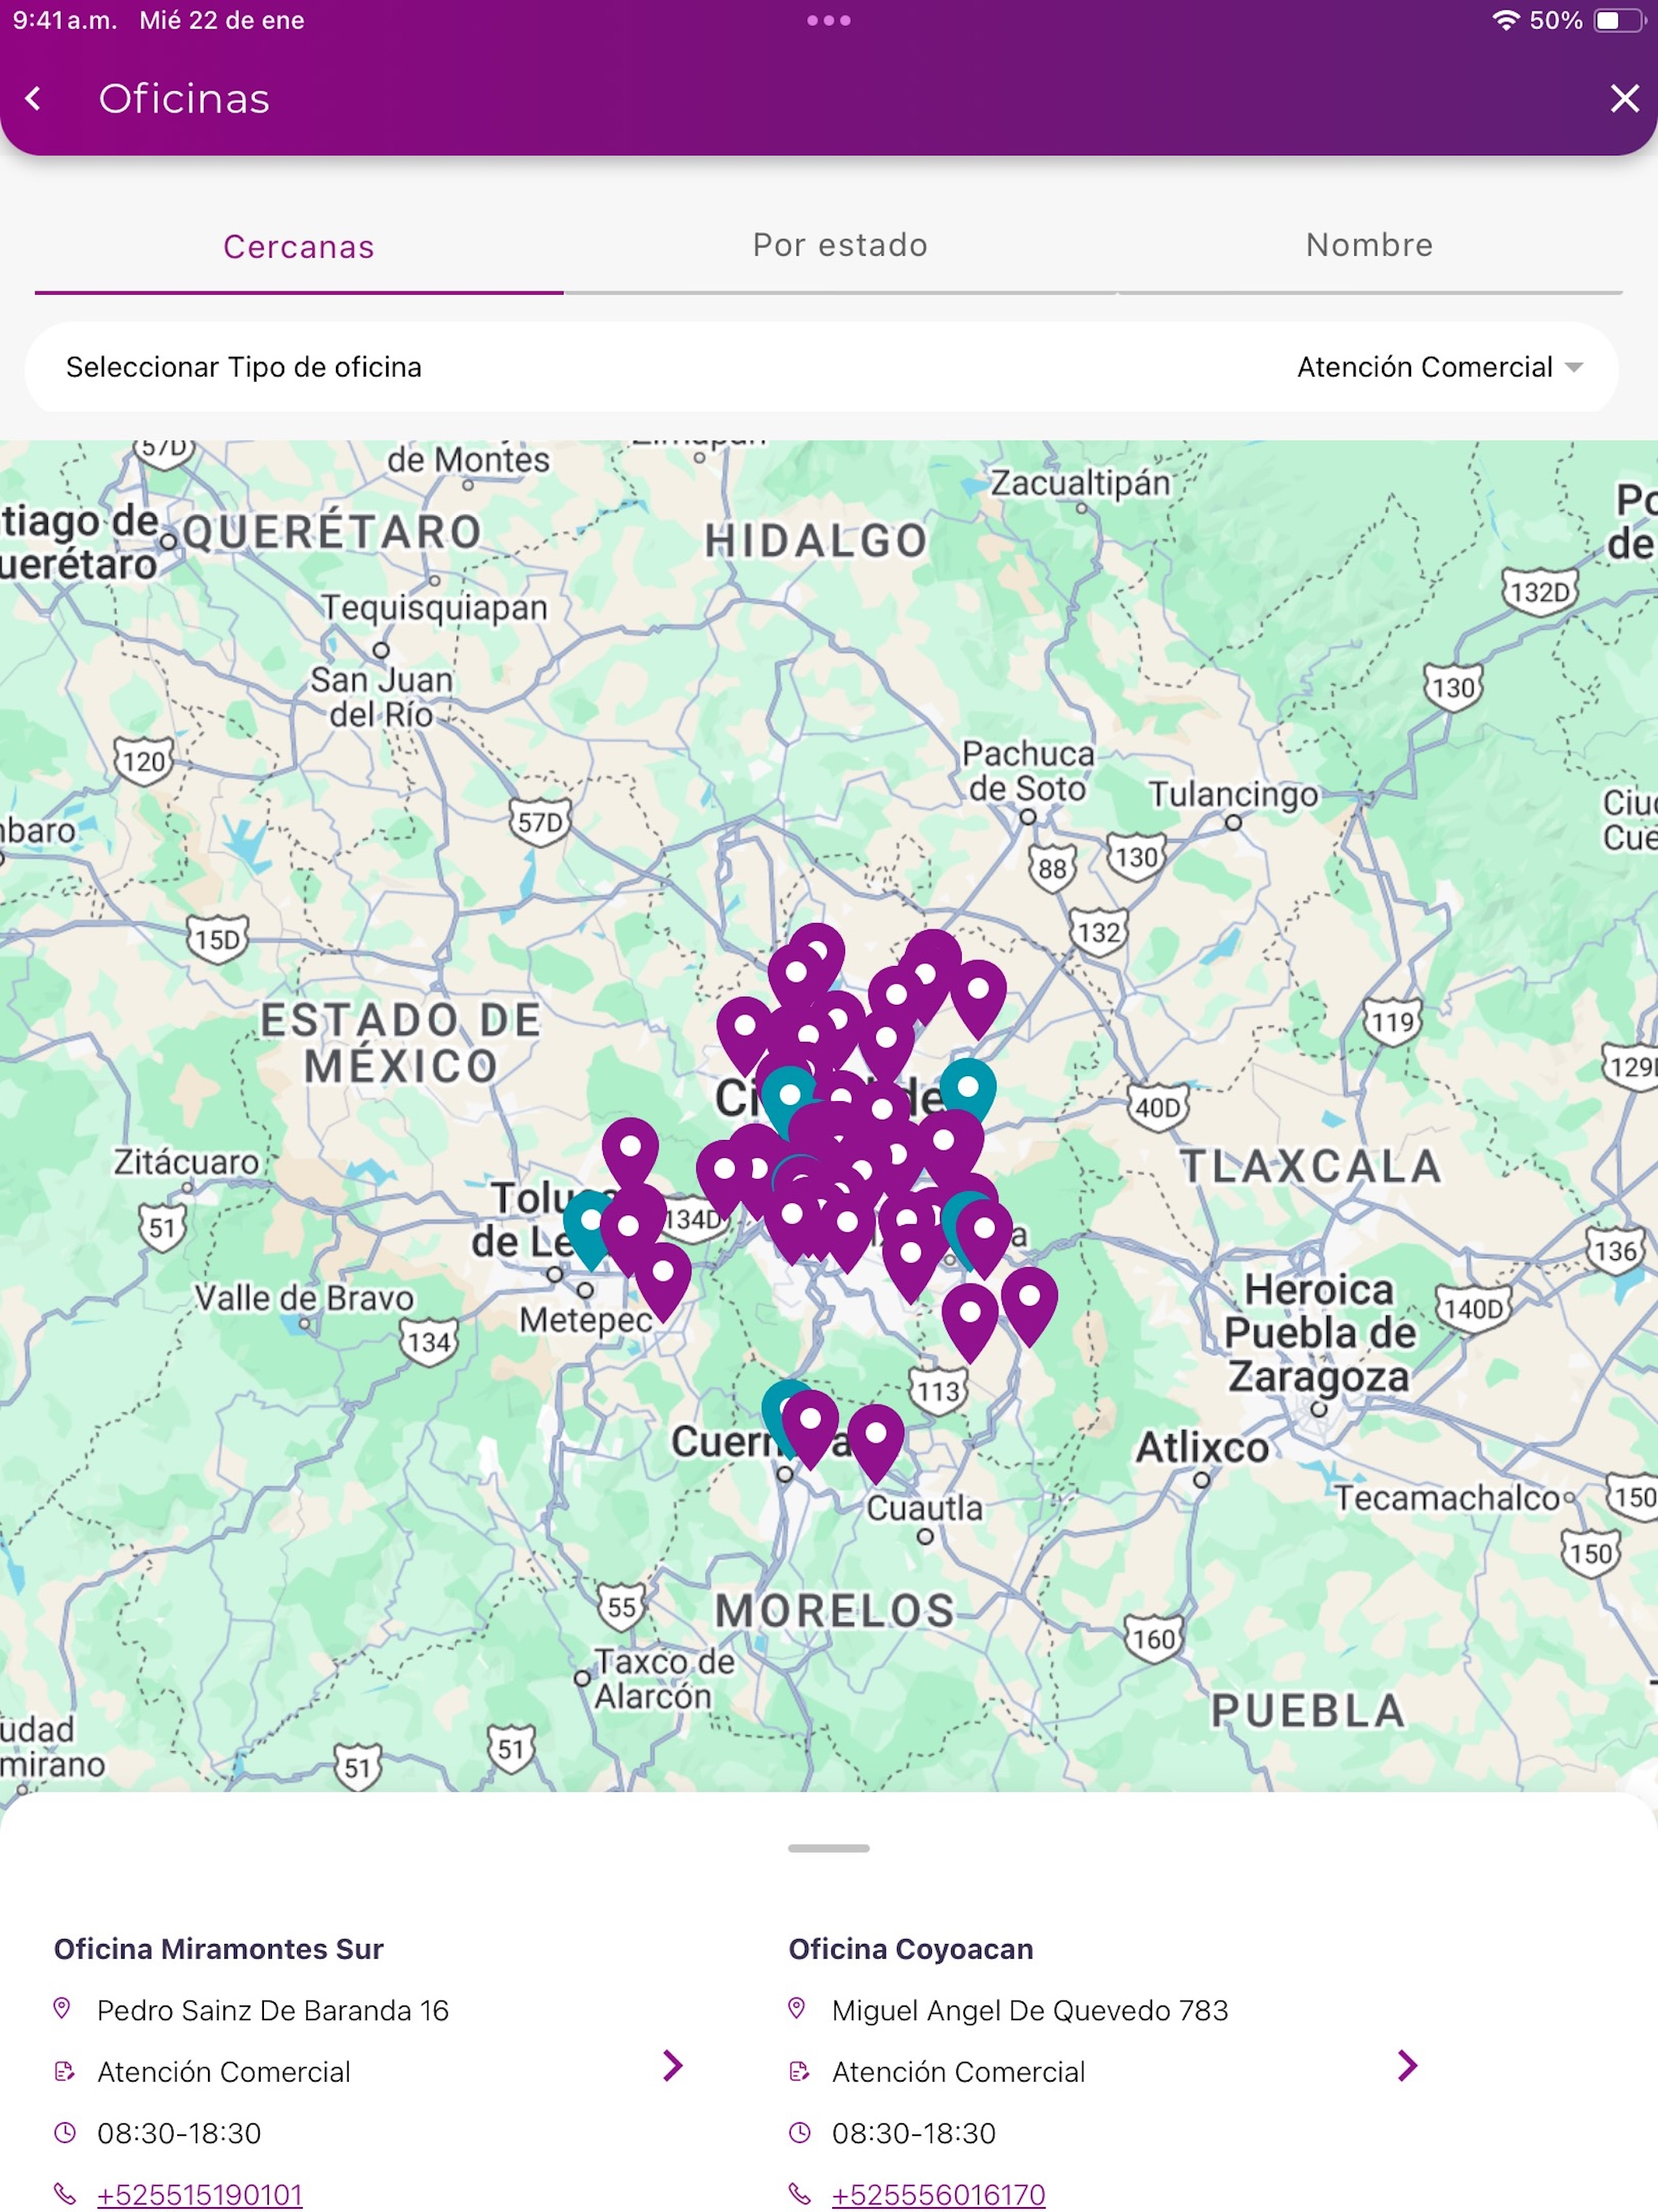Tap the Taxco de Alarcón map label
The height and width of the screenshot is (2212, 1658).
pyautogui.click(x=664, y=1679)
